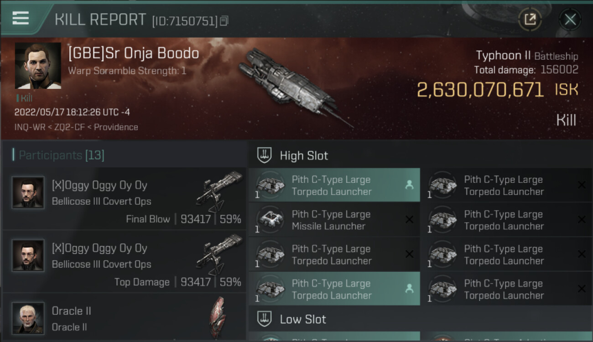
Task: Open the hamburger menu
Action: [21, 18]
